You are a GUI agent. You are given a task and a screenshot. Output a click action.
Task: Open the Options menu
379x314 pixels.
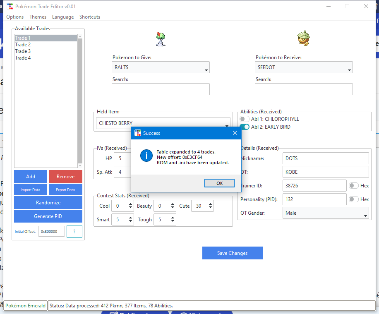click(x=15, y=17)
